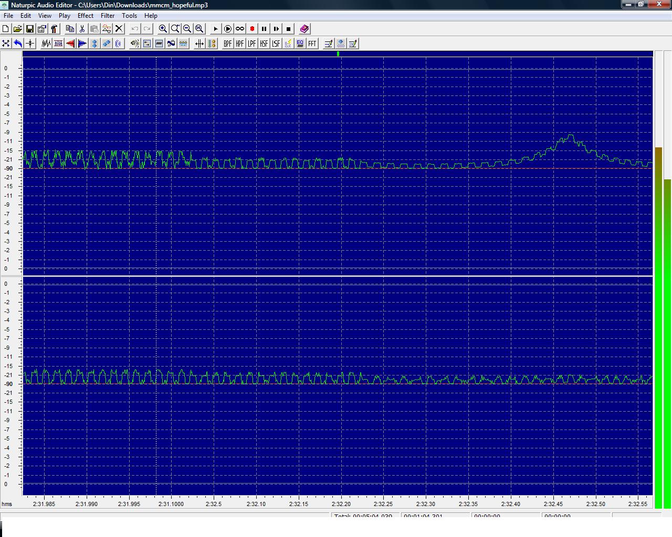Click the blue echo arcs icon

[x=119, y=44]
